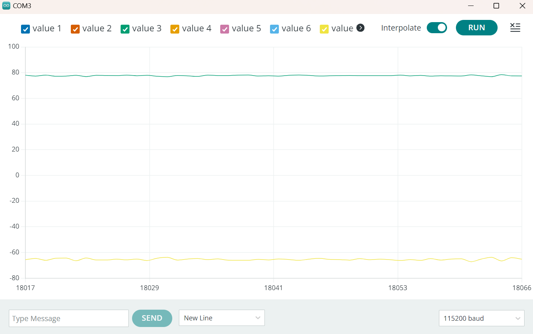Click the value 4 legend label
Image resolution: width=533 pixels, height=334 pixels.
pos(197,28)
